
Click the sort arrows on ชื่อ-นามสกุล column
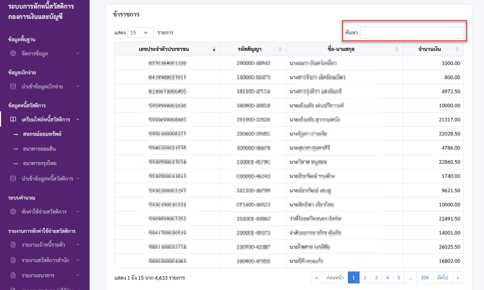click(397, 49)
